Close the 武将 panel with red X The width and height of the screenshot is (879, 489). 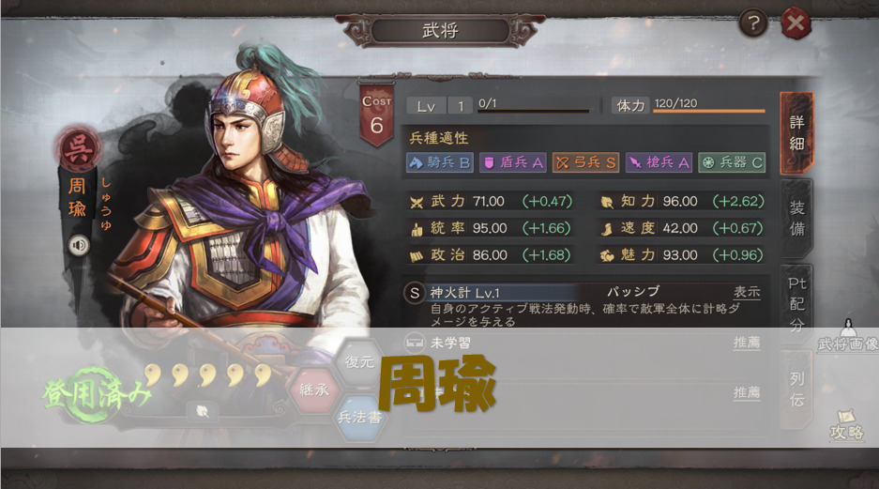point(796,24)
